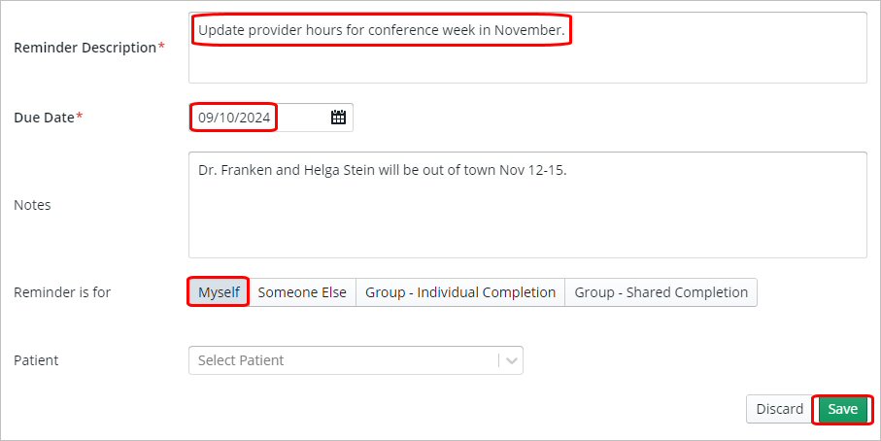The height and width of the screenshot is (441, 881).
Task: Click the red asterisk beside Due Date
Action: click(80, 117)
